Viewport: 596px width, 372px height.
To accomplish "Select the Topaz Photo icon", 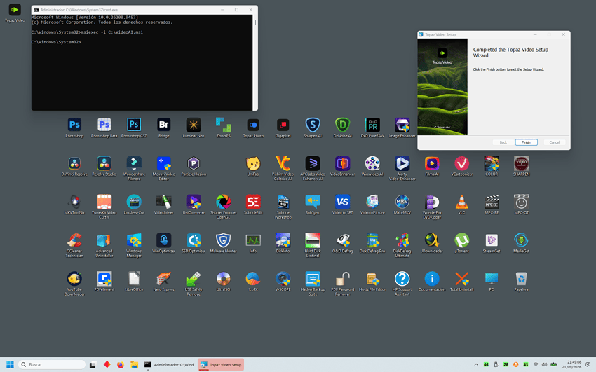I will click(253, 128).
